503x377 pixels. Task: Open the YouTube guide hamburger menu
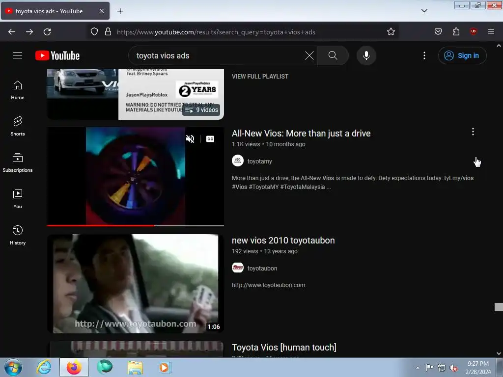(18, 55)
